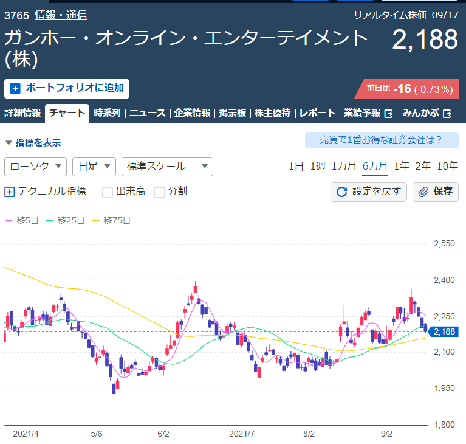
Task: Click the 前日比 -16 change badge
Action: pyautogui.click(x=407, y=89)
